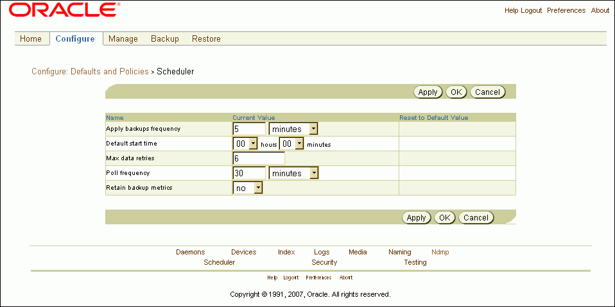This screenshot has width=615, height=307.
Task: Click the Apply backups frequency label
Action: pos(143,128)
